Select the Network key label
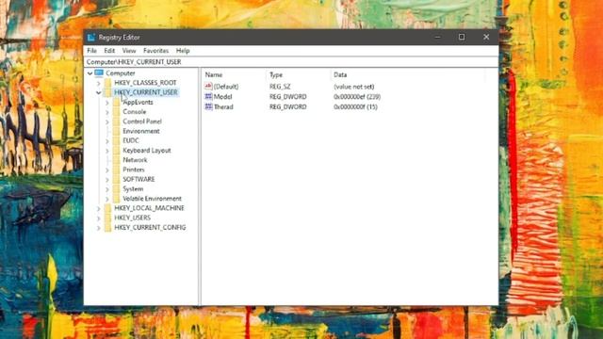 click(x=135, y=160)
